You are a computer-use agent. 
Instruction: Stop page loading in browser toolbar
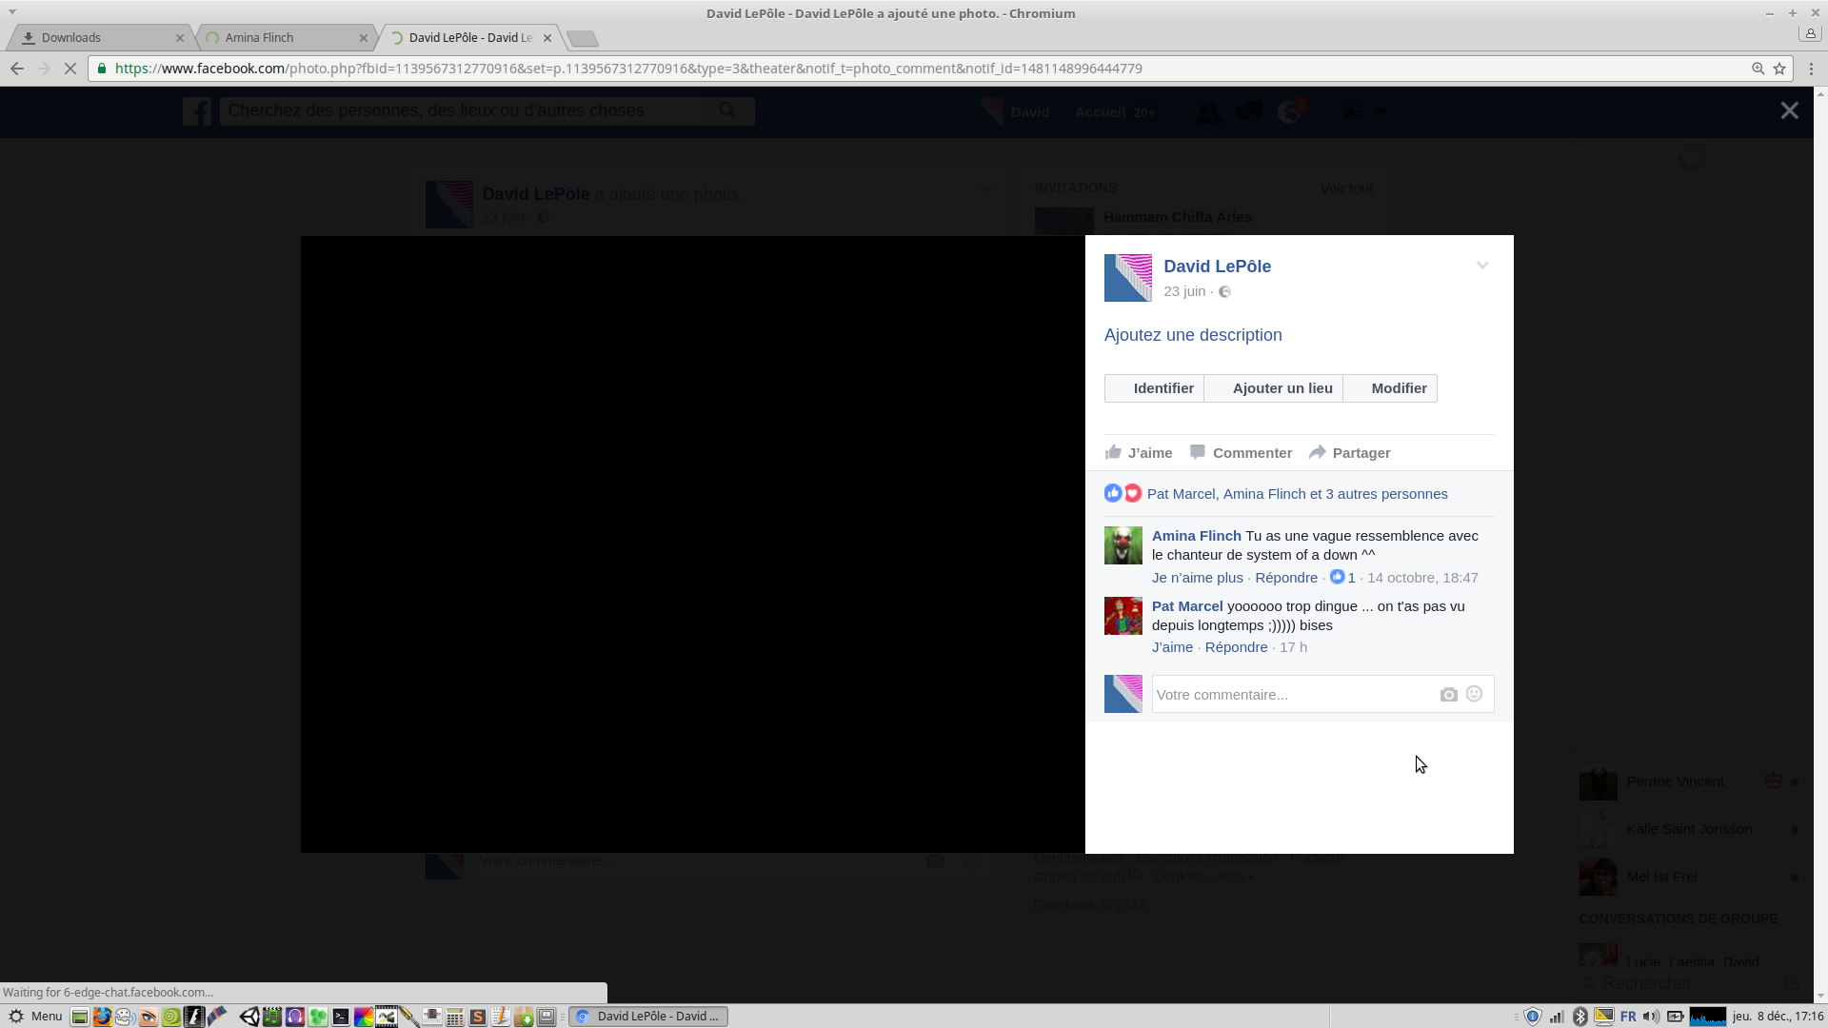[70, 69]
